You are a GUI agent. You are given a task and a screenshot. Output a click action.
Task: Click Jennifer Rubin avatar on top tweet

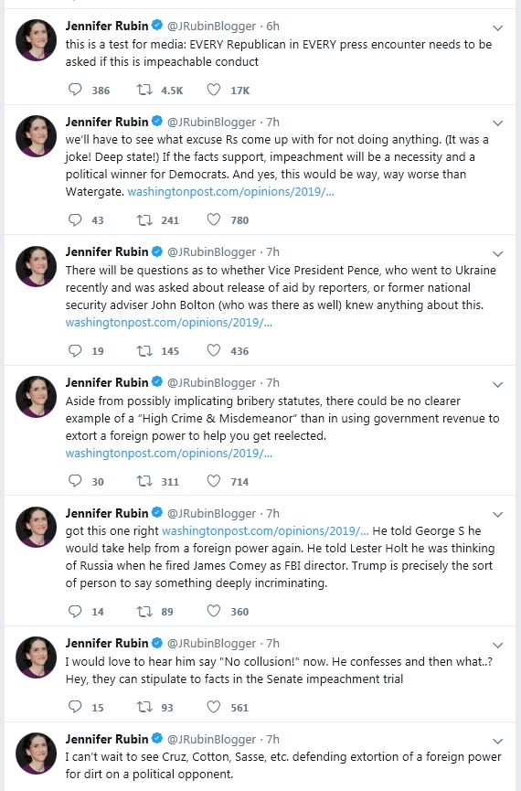[x=36, y=40]
